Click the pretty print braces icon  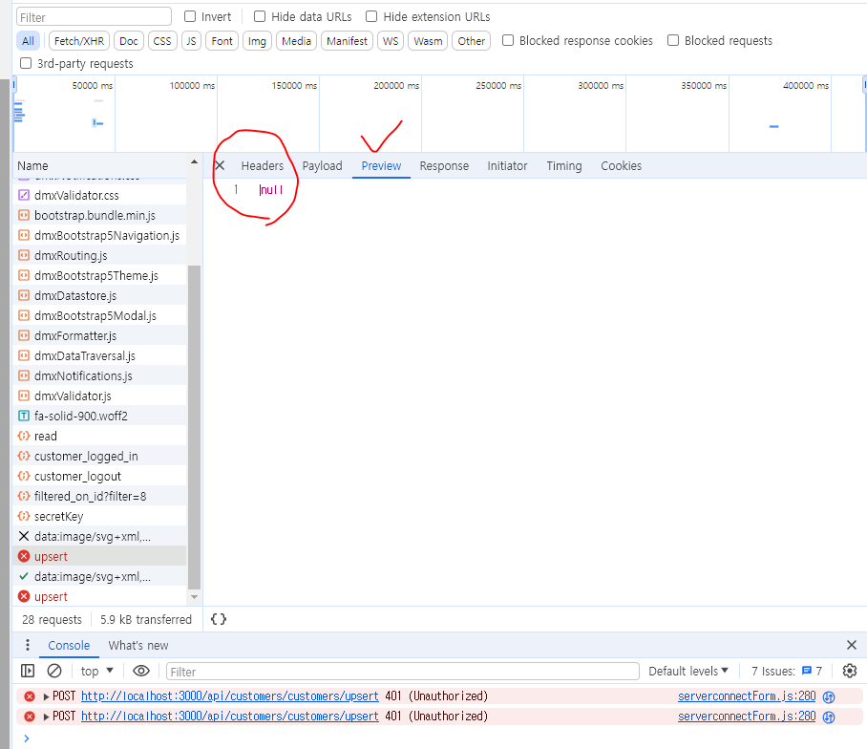[219, 619]
